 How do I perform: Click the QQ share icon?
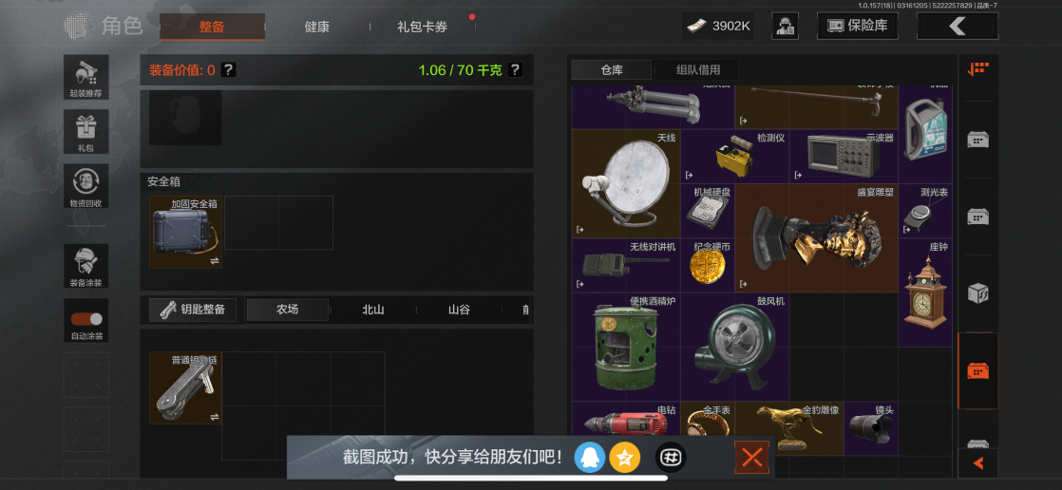coord(589,459)
